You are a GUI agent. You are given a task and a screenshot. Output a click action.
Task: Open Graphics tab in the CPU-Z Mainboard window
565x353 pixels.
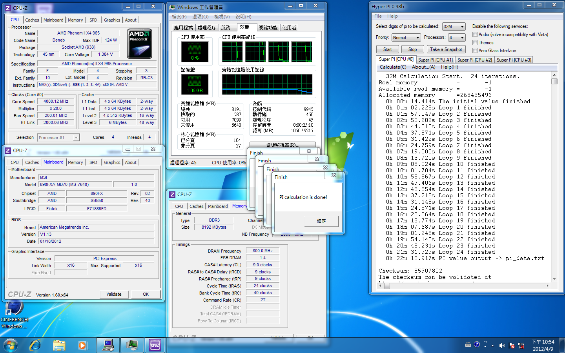pyautogui.click(x=112, y=162)
